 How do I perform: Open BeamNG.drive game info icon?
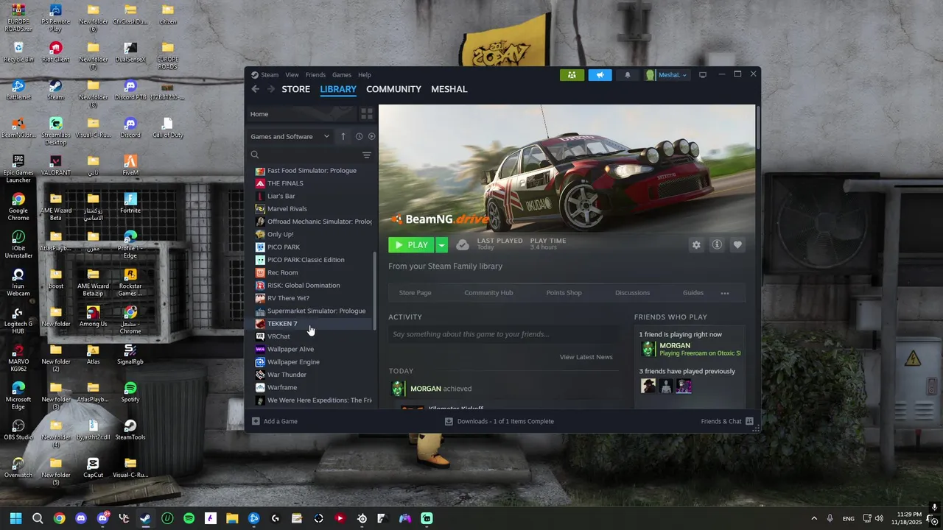pos(717,245)
